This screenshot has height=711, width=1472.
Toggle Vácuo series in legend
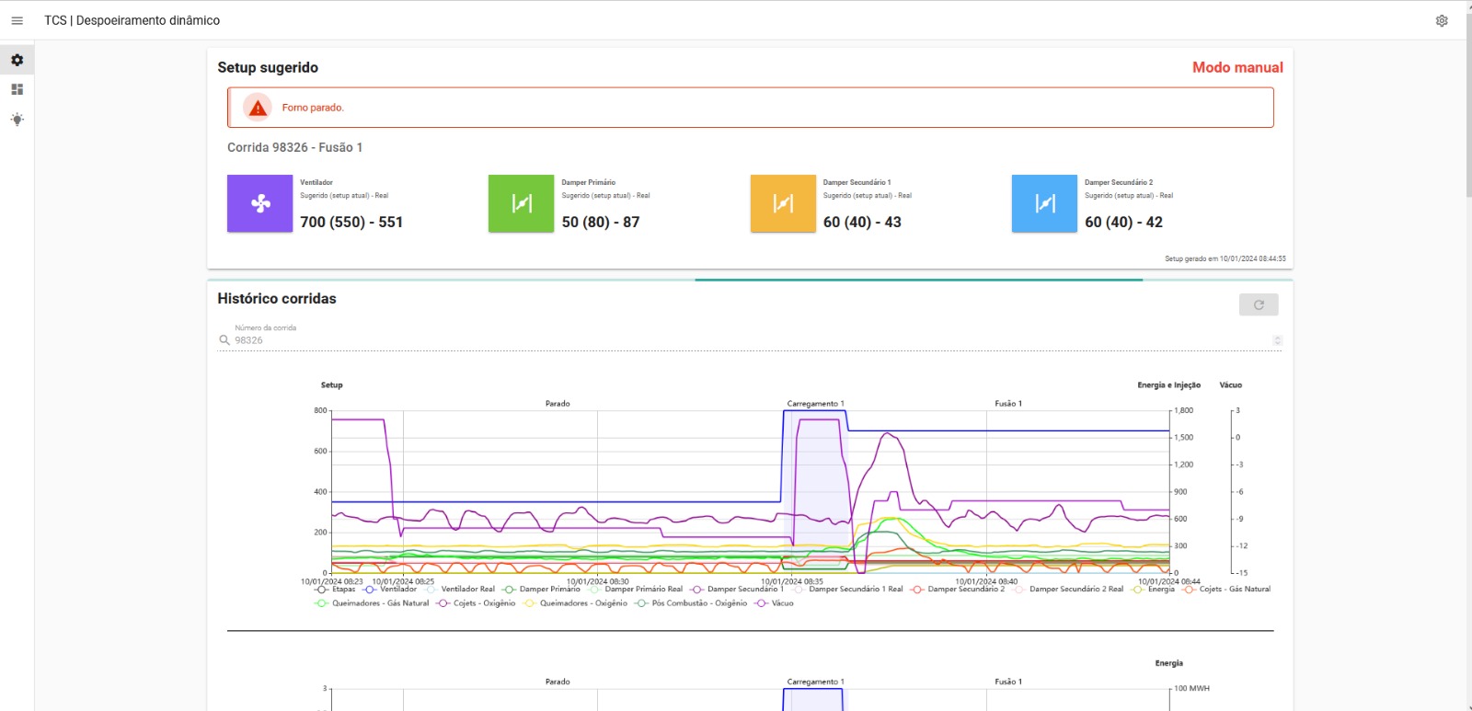[774, 603]
